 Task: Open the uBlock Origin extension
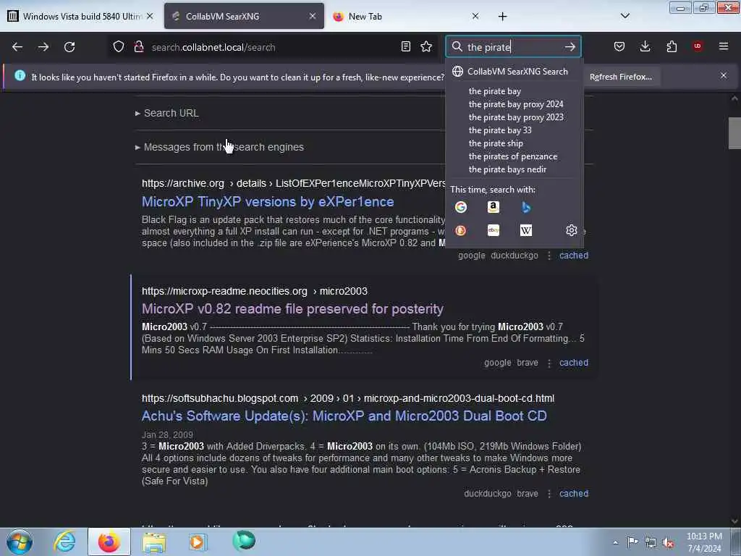click(698, 47)
